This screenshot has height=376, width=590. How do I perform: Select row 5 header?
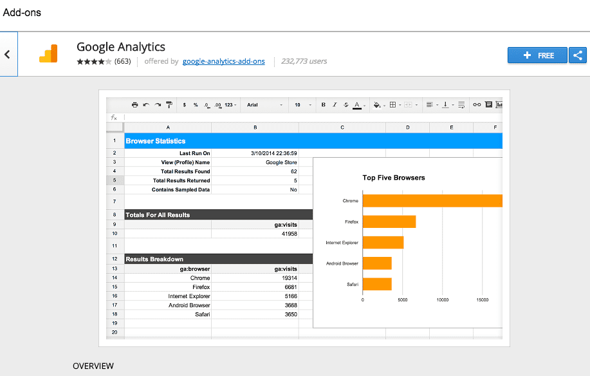tap(115, 180)
